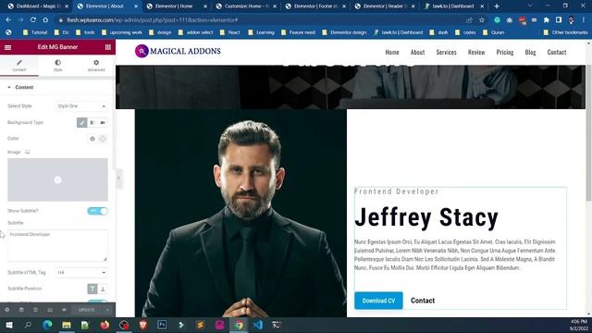Screen dimensions: 592x333
Task: Open the Navigator layers icon
Action: coord(21,310)
